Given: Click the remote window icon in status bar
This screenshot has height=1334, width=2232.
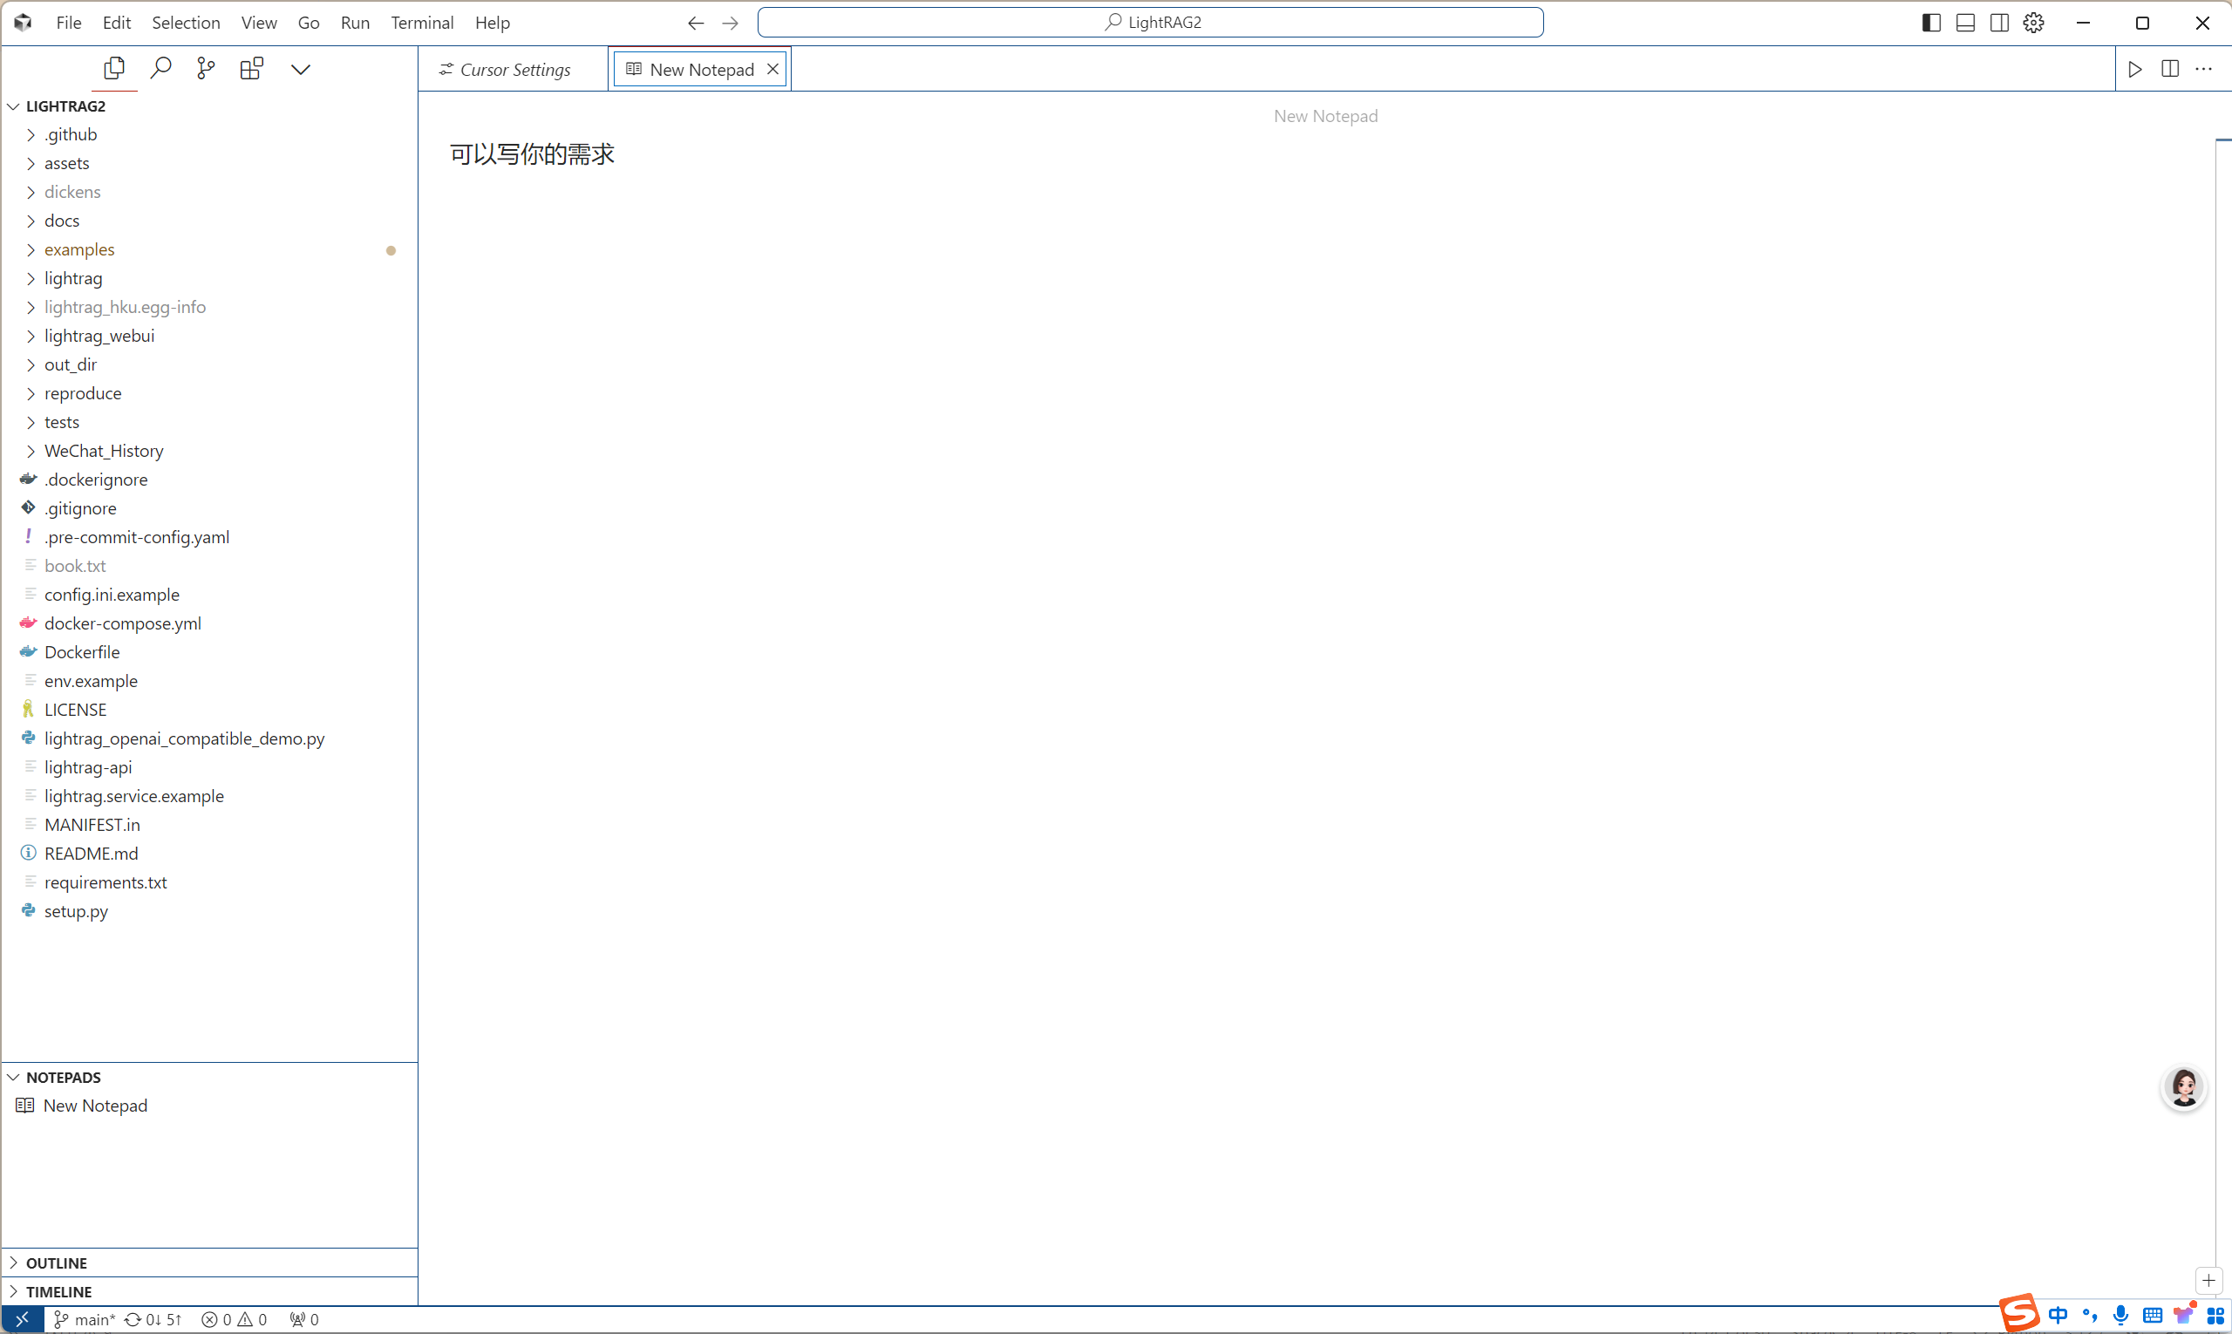Looking at the screenshot, I should click(23, 1320).
